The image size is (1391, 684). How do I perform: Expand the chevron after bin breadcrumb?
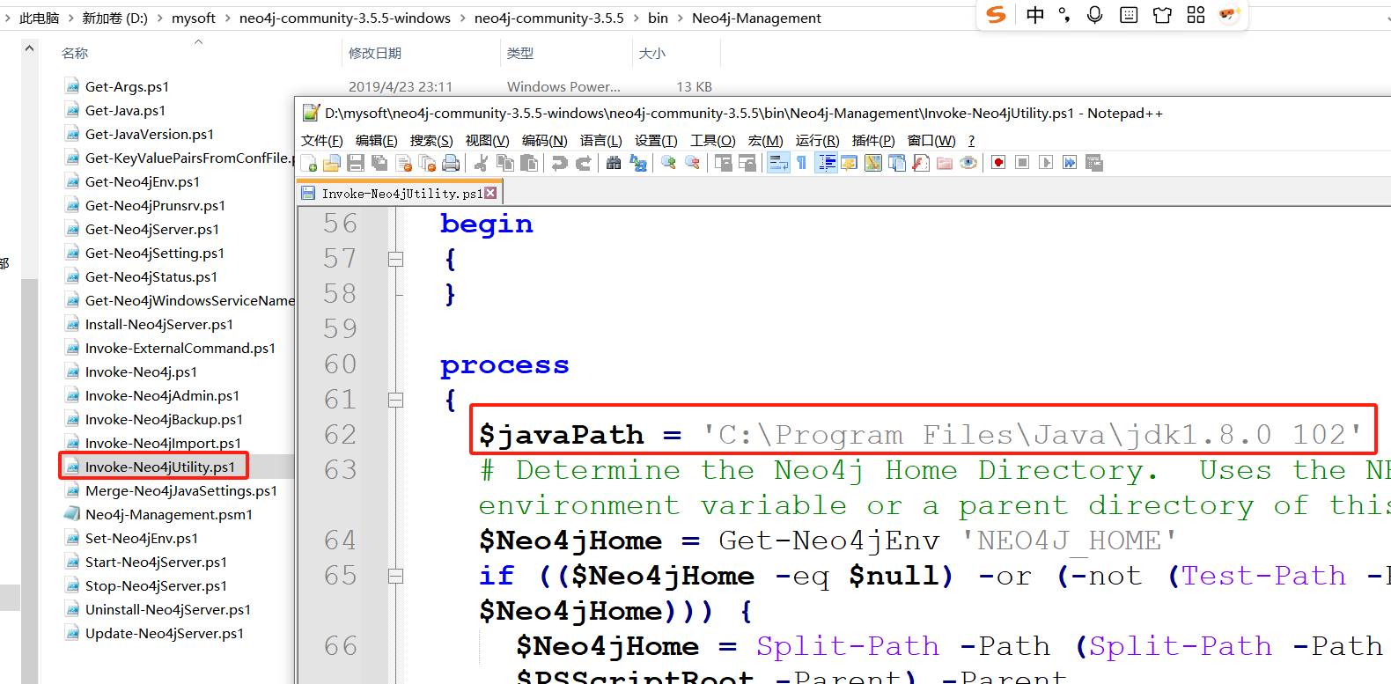click(680, 18)
